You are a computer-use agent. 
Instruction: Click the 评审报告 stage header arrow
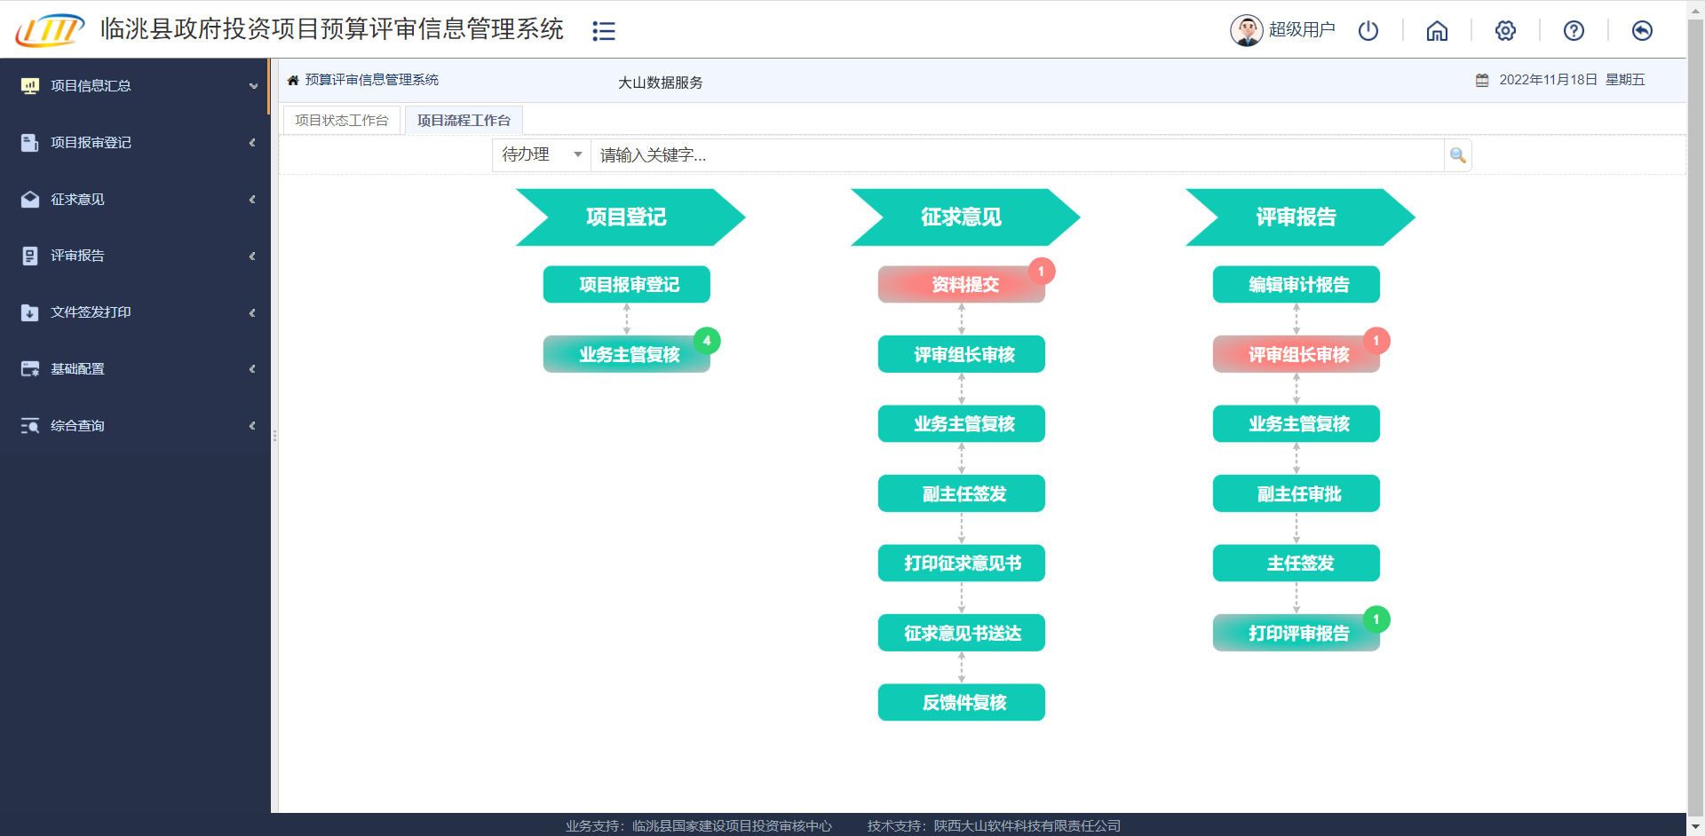(x=1300, y=217)
